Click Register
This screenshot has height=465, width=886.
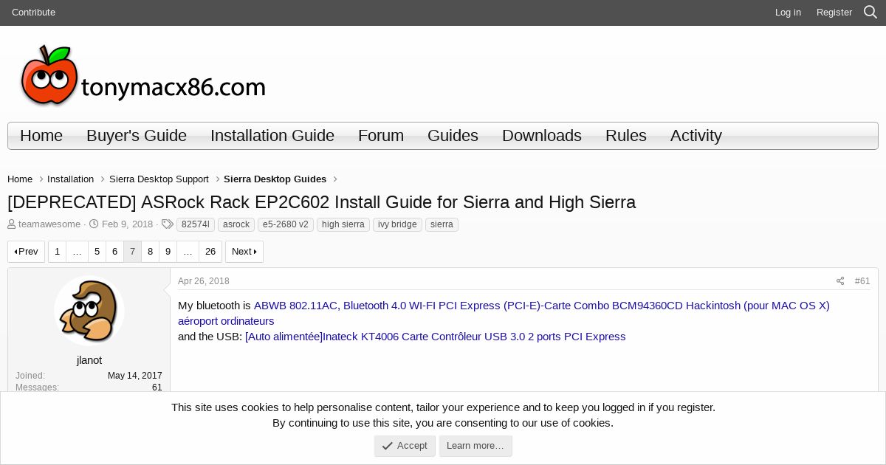834,13
